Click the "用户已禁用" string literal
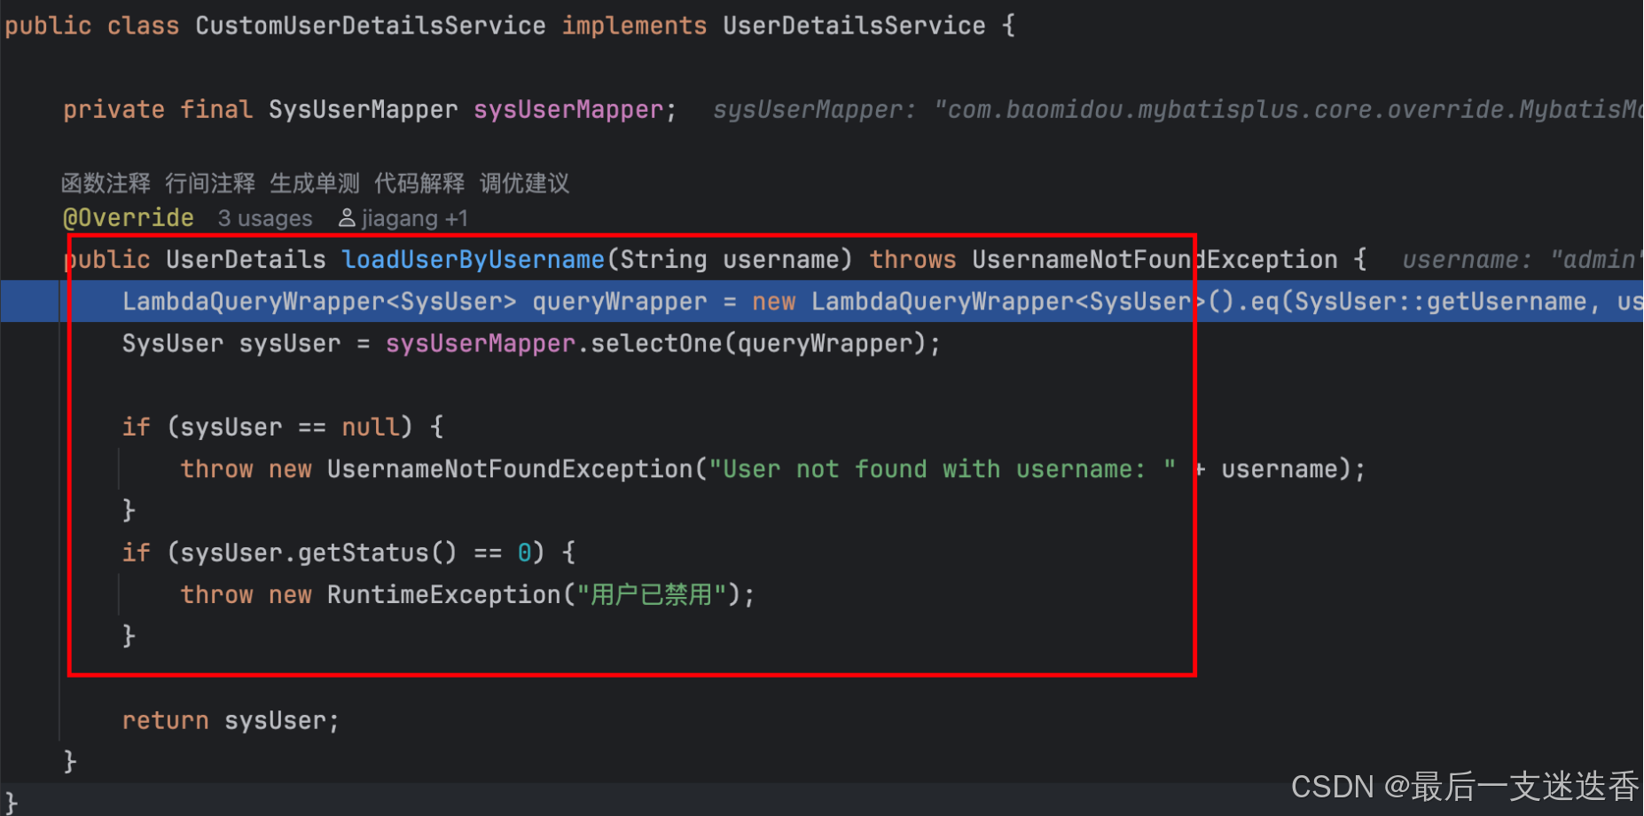This screenshot has height=816, width=1644. [x=652, y=595]
